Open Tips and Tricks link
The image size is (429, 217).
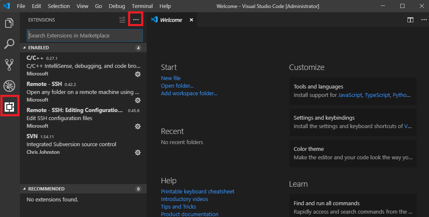click(x=178, y=206)
